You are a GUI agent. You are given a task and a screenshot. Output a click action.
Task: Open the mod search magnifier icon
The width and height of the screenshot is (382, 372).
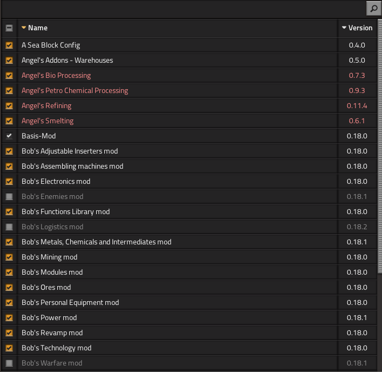click(x=373, y=9)
